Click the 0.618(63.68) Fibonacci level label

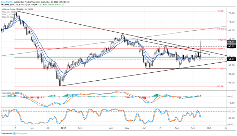[221, 40]
